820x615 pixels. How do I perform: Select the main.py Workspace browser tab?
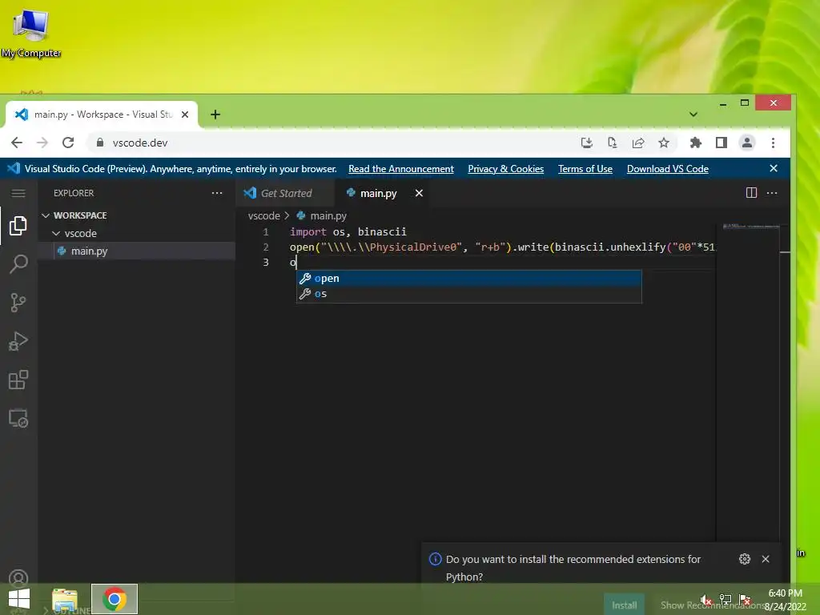tap(102, 115)
